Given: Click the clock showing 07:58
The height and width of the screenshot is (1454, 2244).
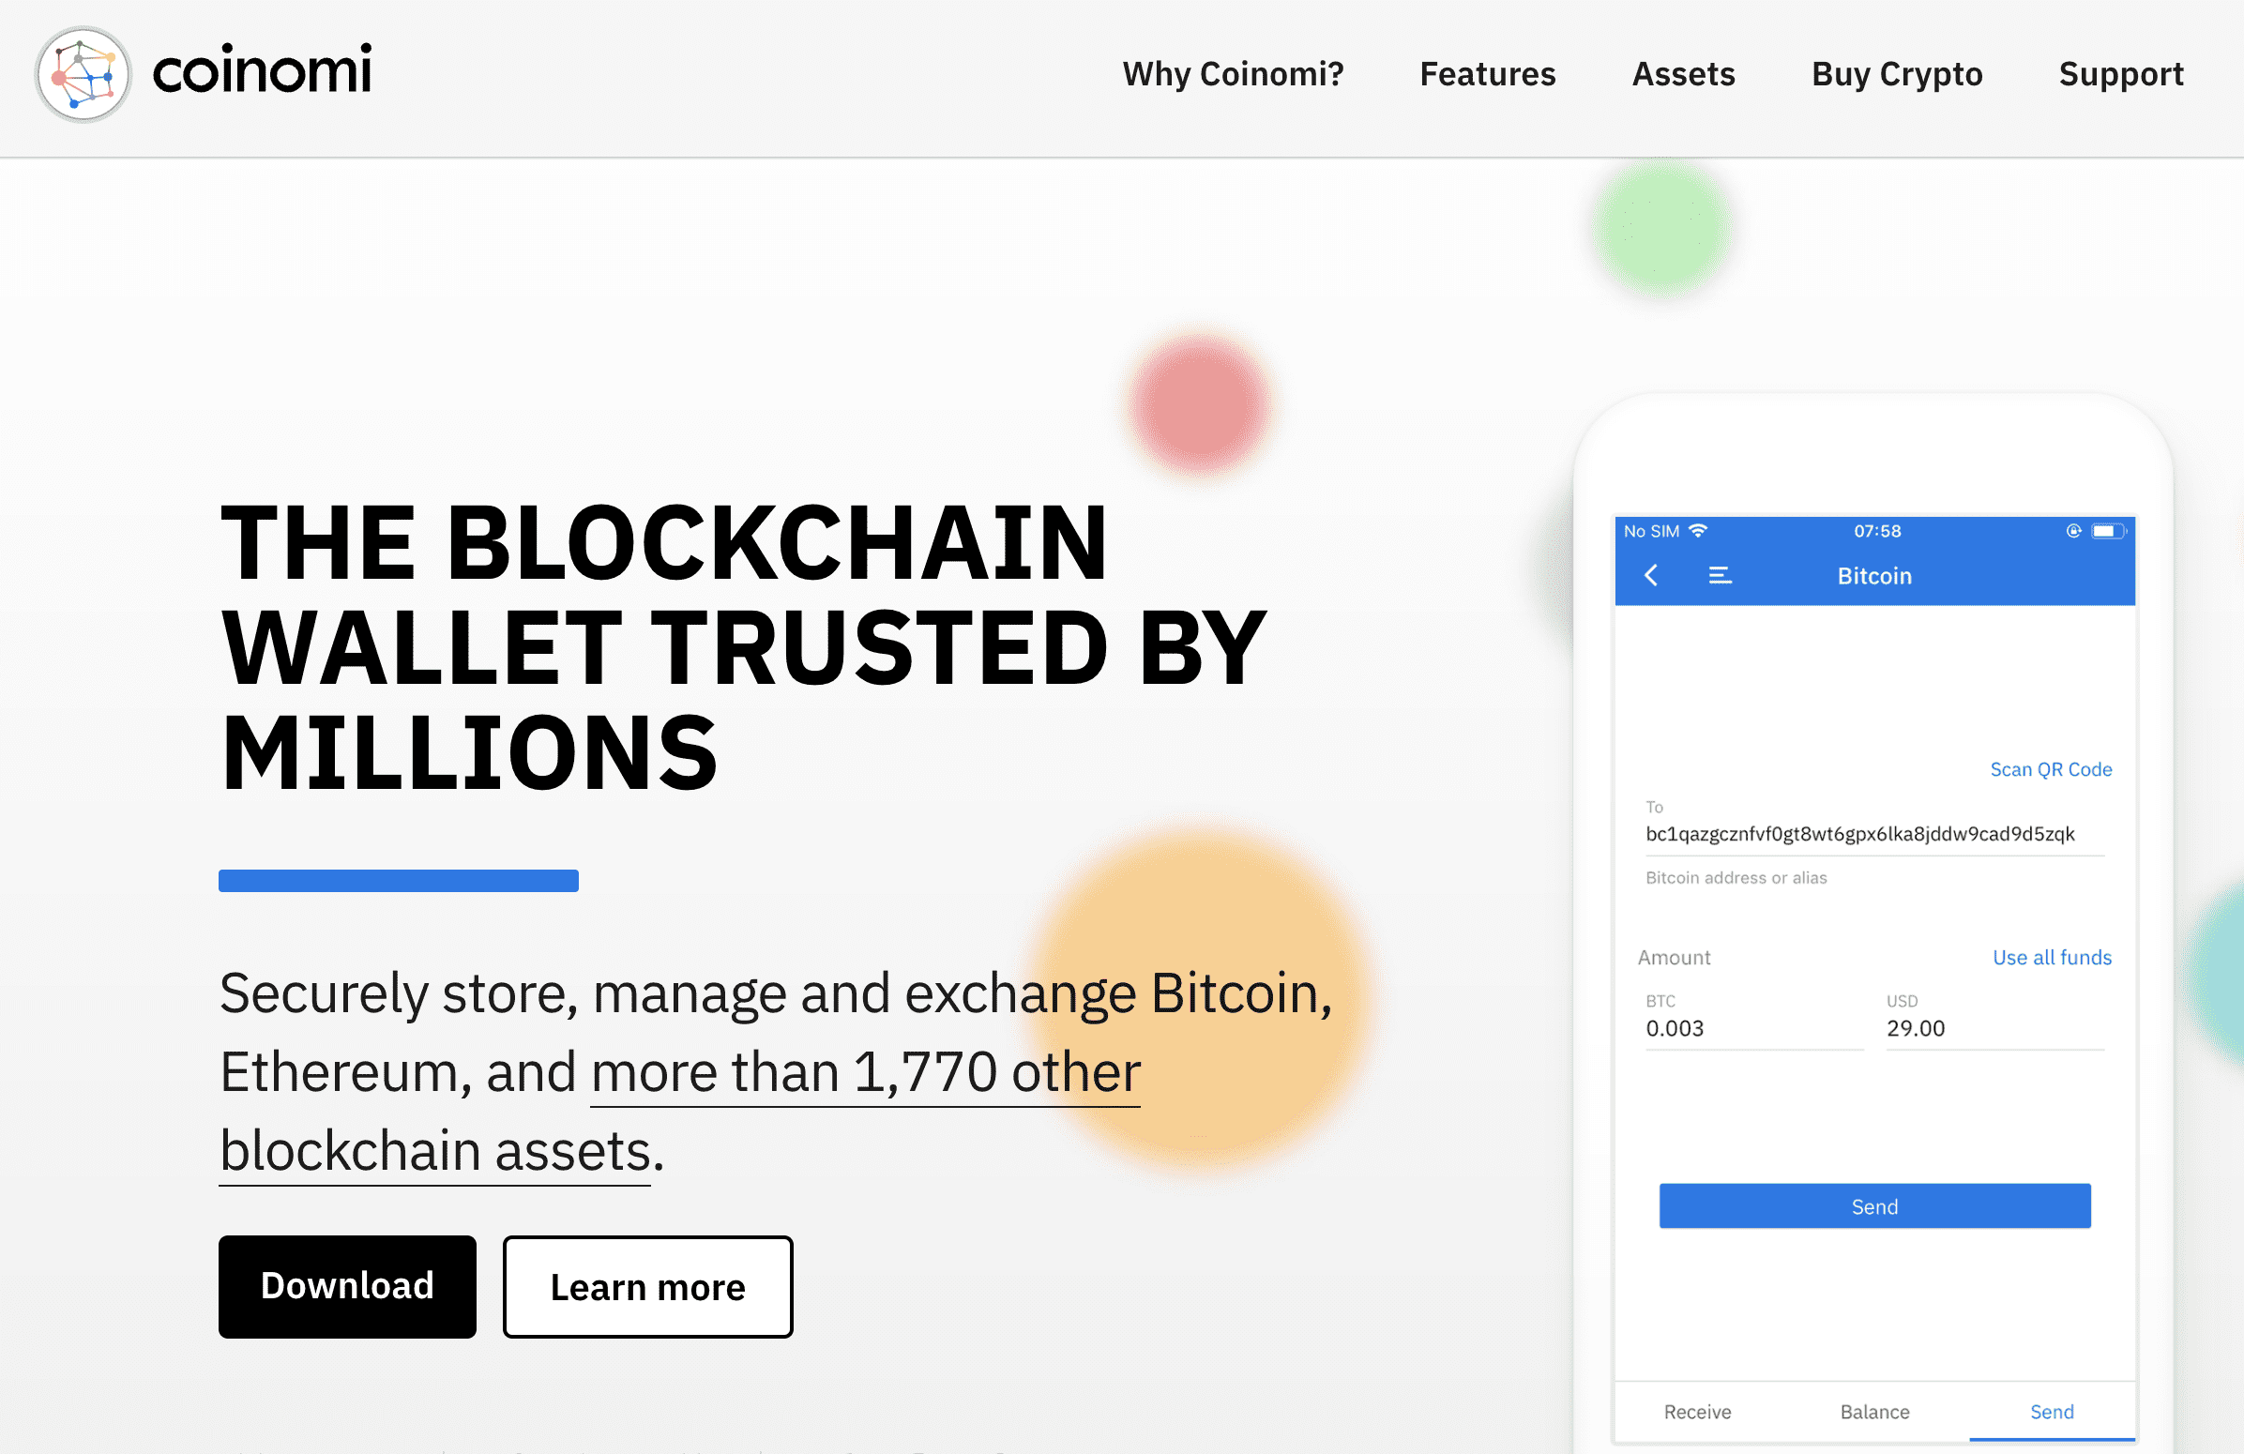Looking at the screenshot, I should [x=1877, y=530].
